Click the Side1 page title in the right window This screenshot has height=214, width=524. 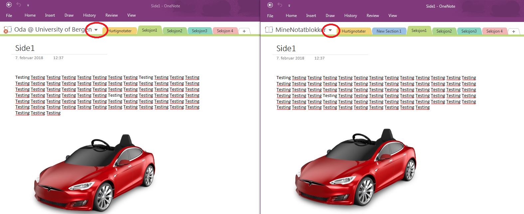tap(286, 49)
